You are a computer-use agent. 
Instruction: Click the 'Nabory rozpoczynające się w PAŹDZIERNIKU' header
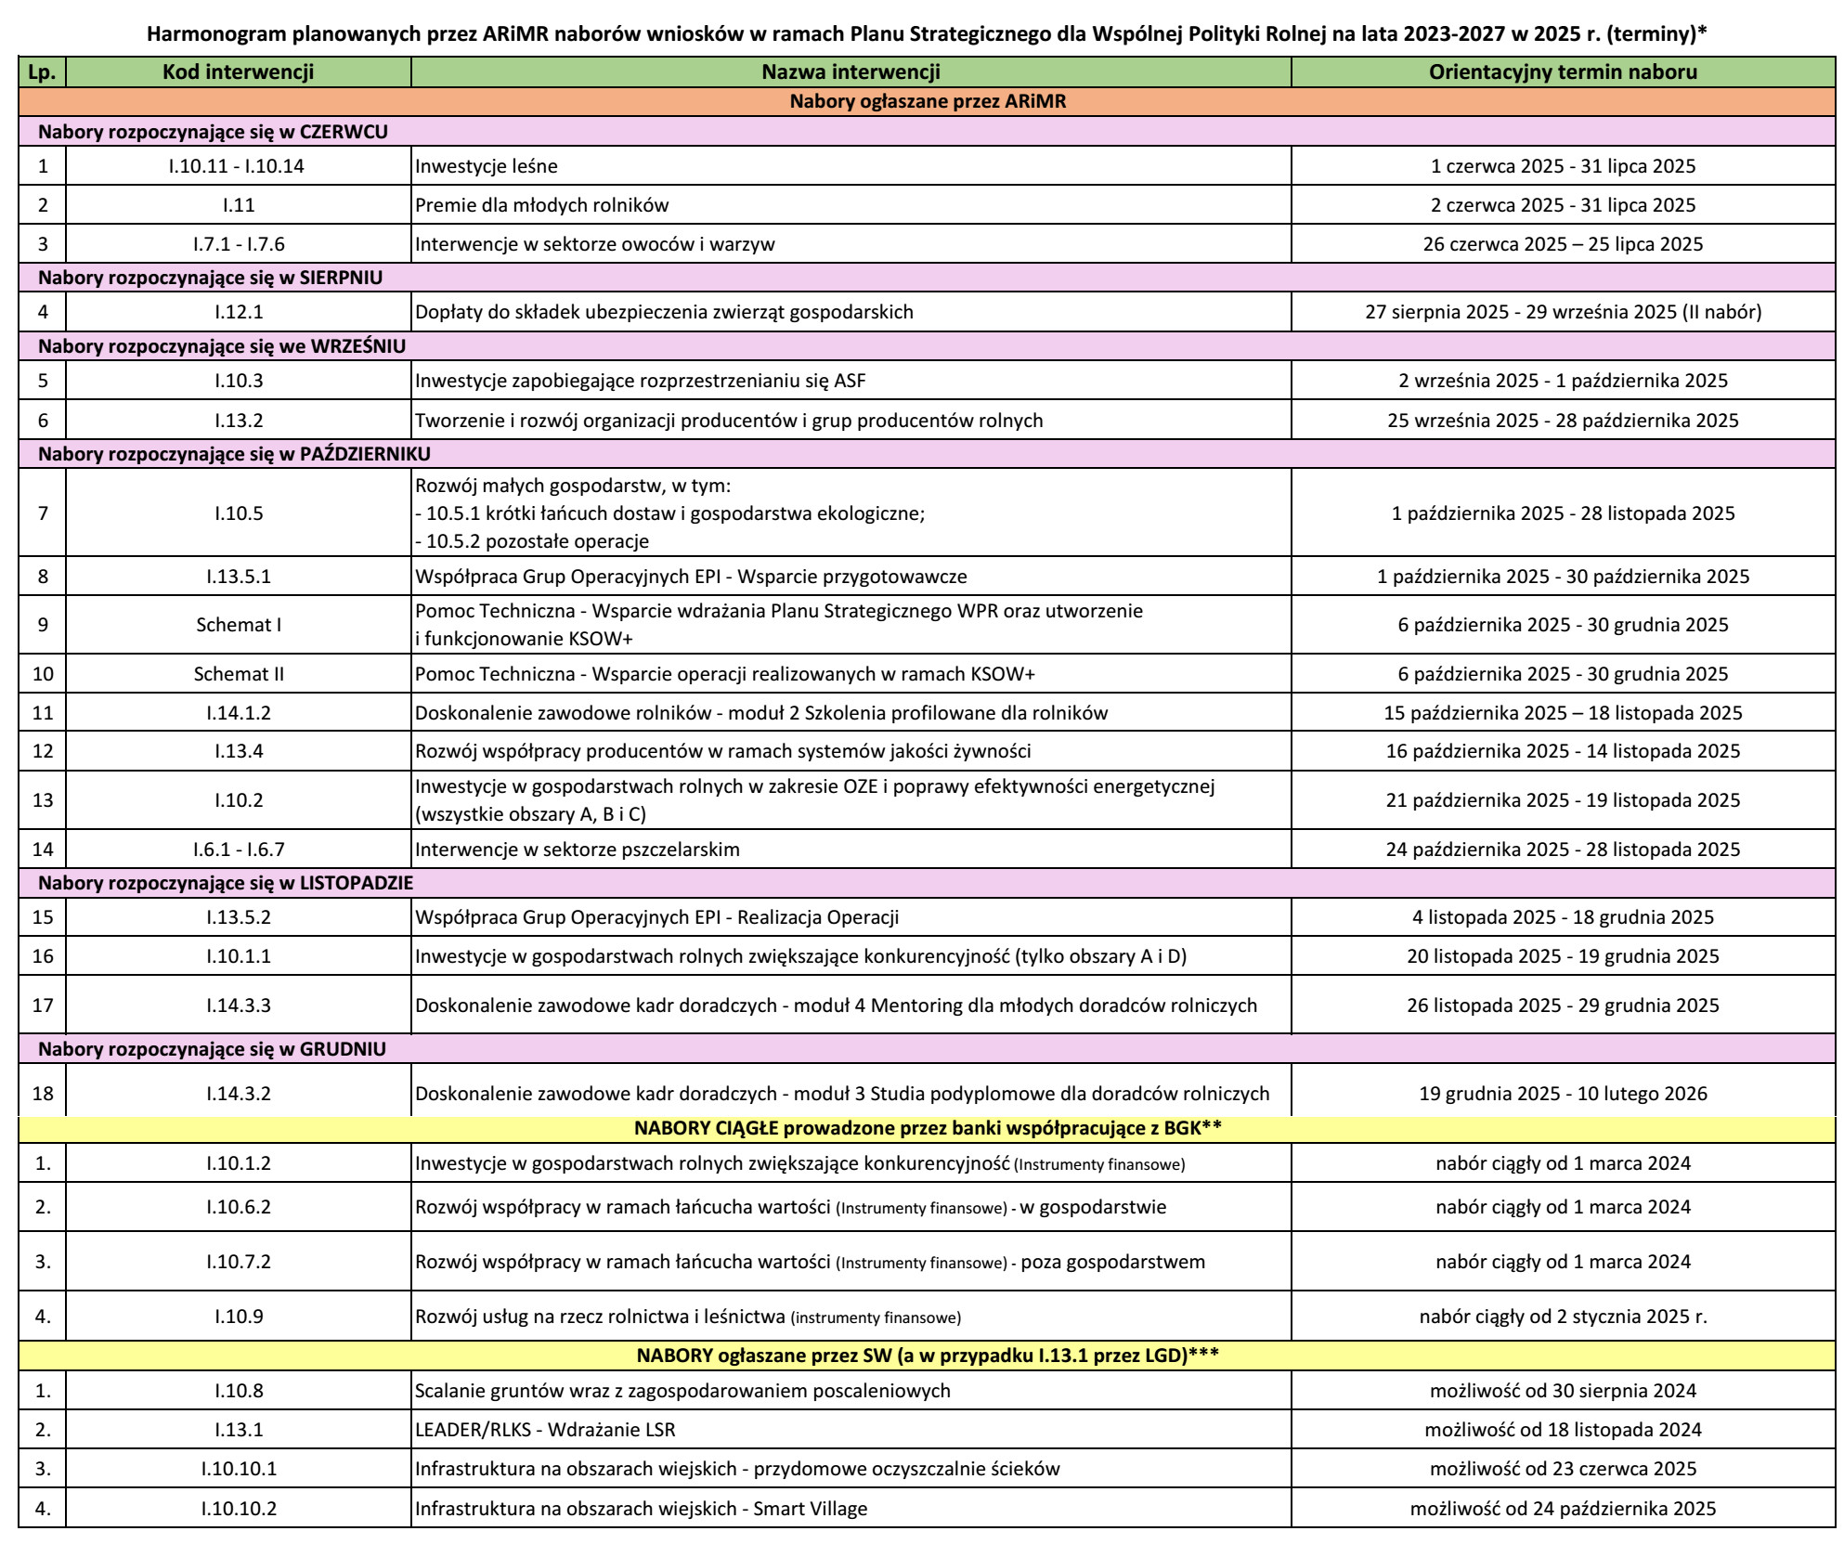tap(234, 454)
